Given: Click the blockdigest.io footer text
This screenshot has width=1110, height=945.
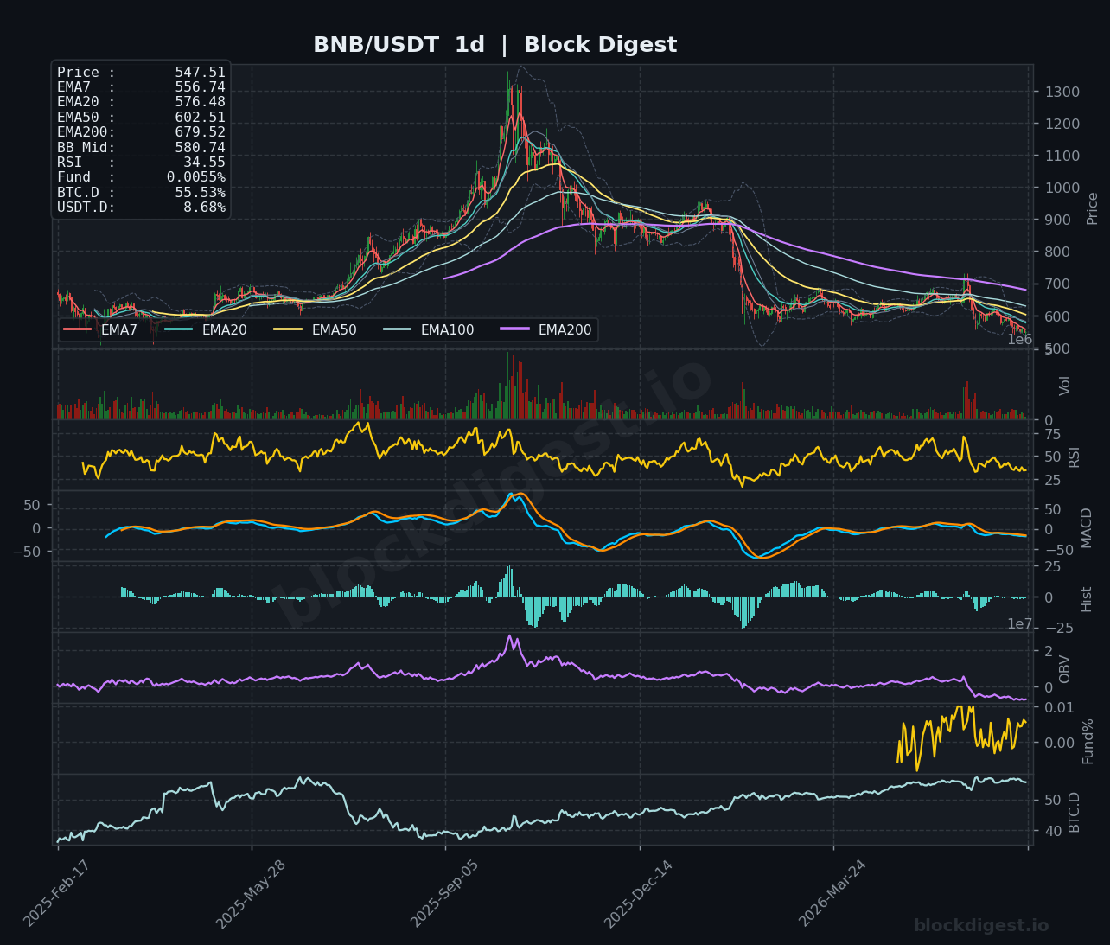Looking at the screenshot, I should pos(981,926).
